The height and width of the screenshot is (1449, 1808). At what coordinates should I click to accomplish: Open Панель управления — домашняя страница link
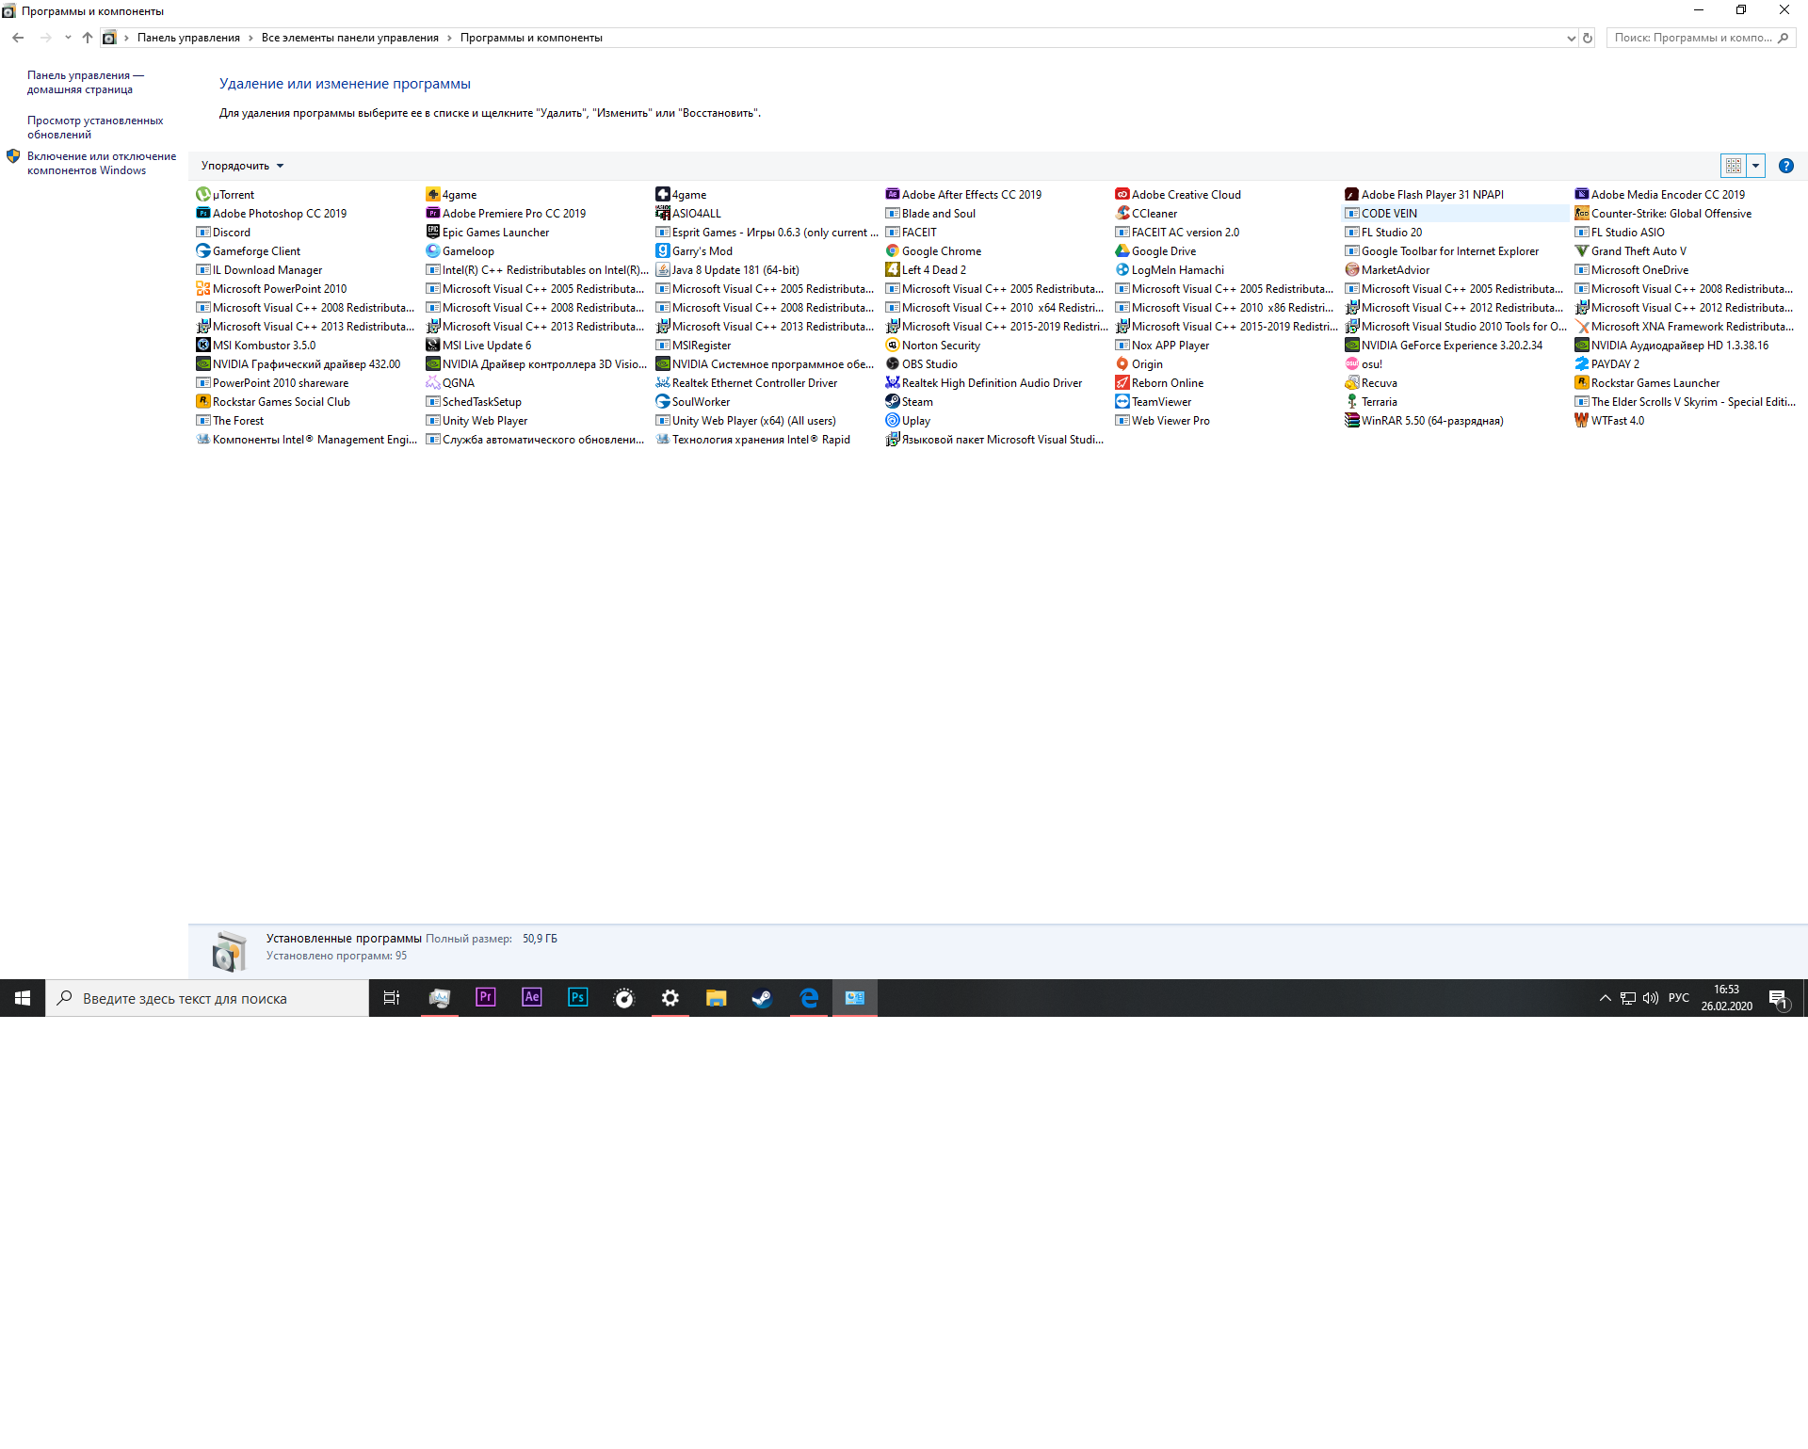(86, 83)
